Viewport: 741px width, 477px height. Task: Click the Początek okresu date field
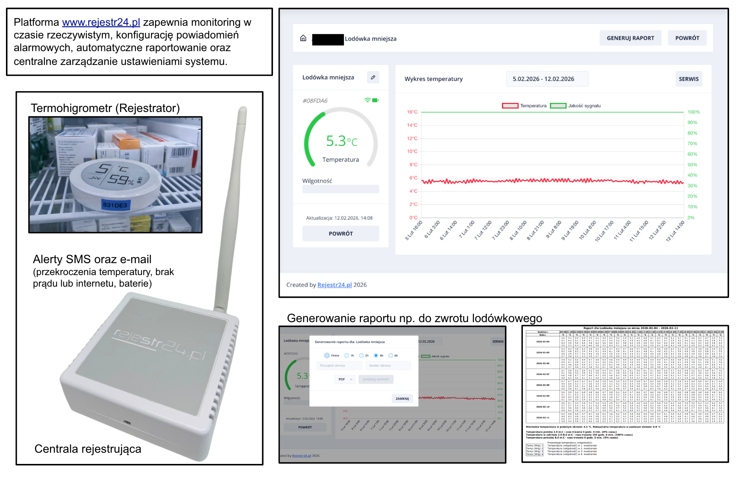[339, 365]
